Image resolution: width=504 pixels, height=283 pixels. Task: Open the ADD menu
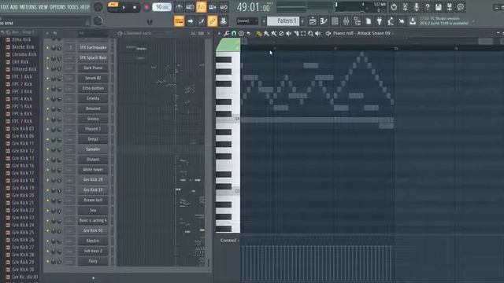[14, 7]
